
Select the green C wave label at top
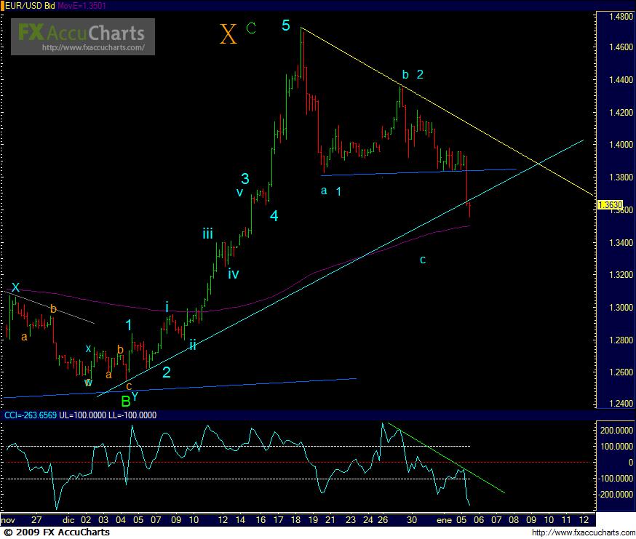(251, 28)
